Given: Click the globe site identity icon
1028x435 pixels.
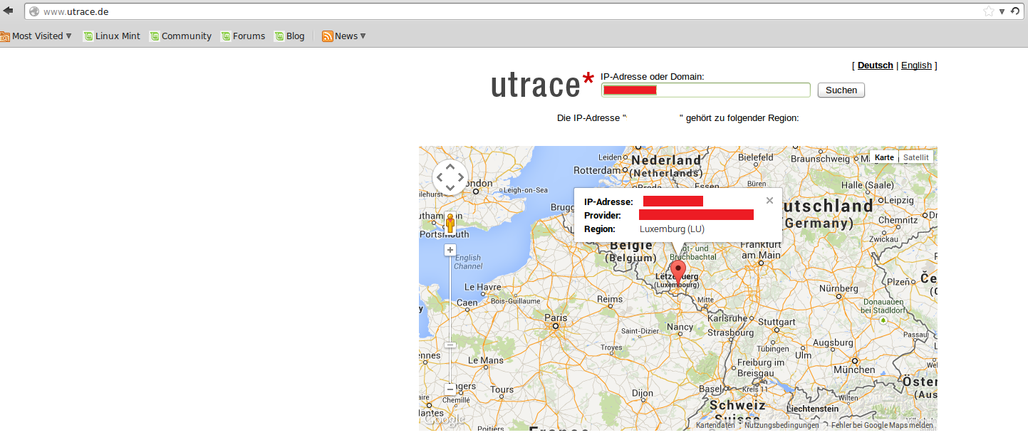Looking at the screenshot, I should click(33, 11).
